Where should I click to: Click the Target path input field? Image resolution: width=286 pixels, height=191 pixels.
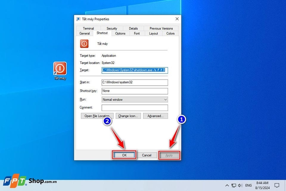[135, 70]
